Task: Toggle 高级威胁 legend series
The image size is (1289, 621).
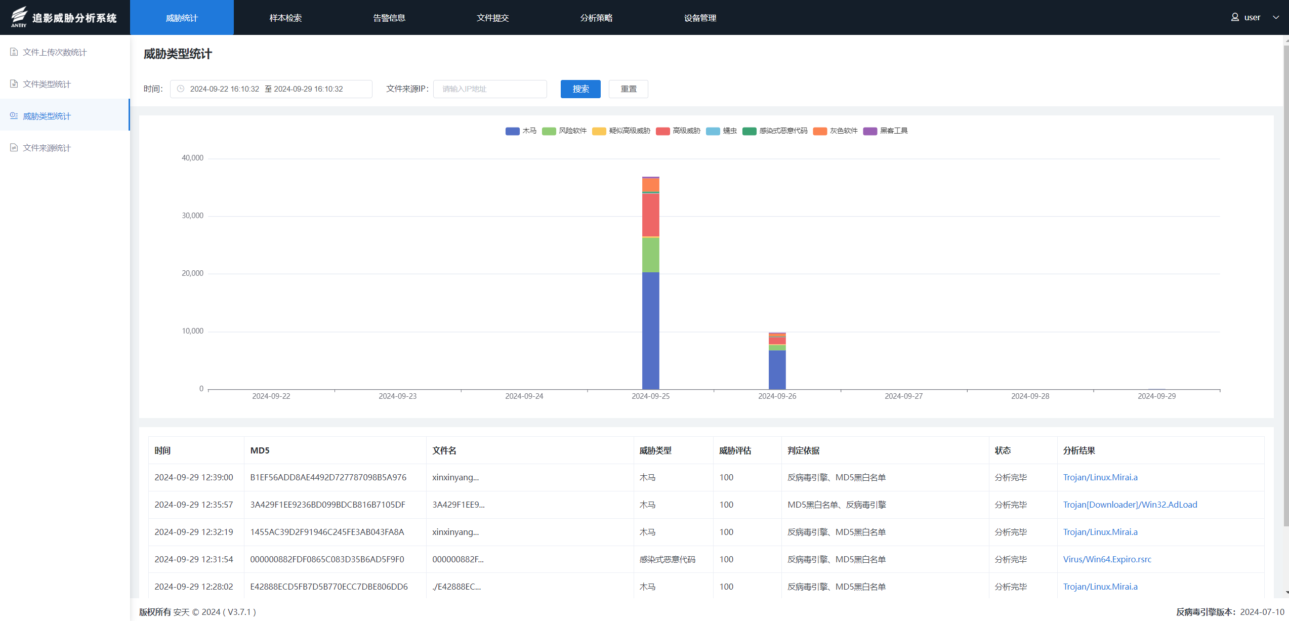Action: point(678,131)
